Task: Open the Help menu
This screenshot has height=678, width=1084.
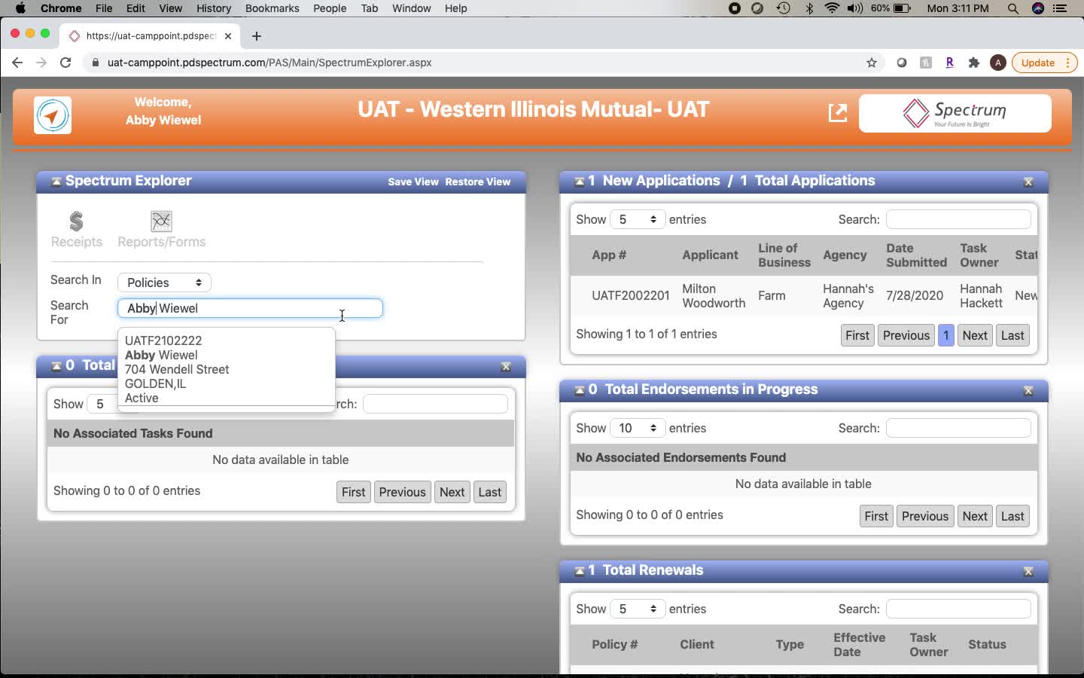Action: click(455, 8)
